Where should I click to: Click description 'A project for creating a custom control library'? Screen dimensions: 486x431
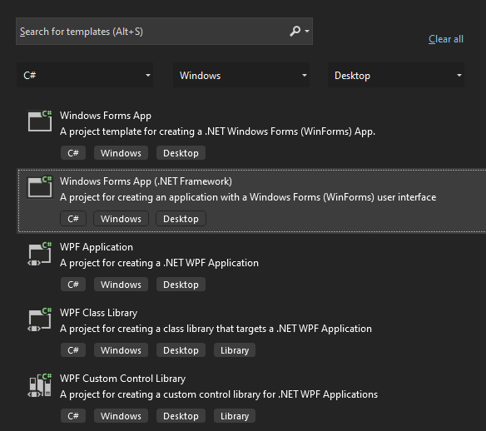pos(219,394)
